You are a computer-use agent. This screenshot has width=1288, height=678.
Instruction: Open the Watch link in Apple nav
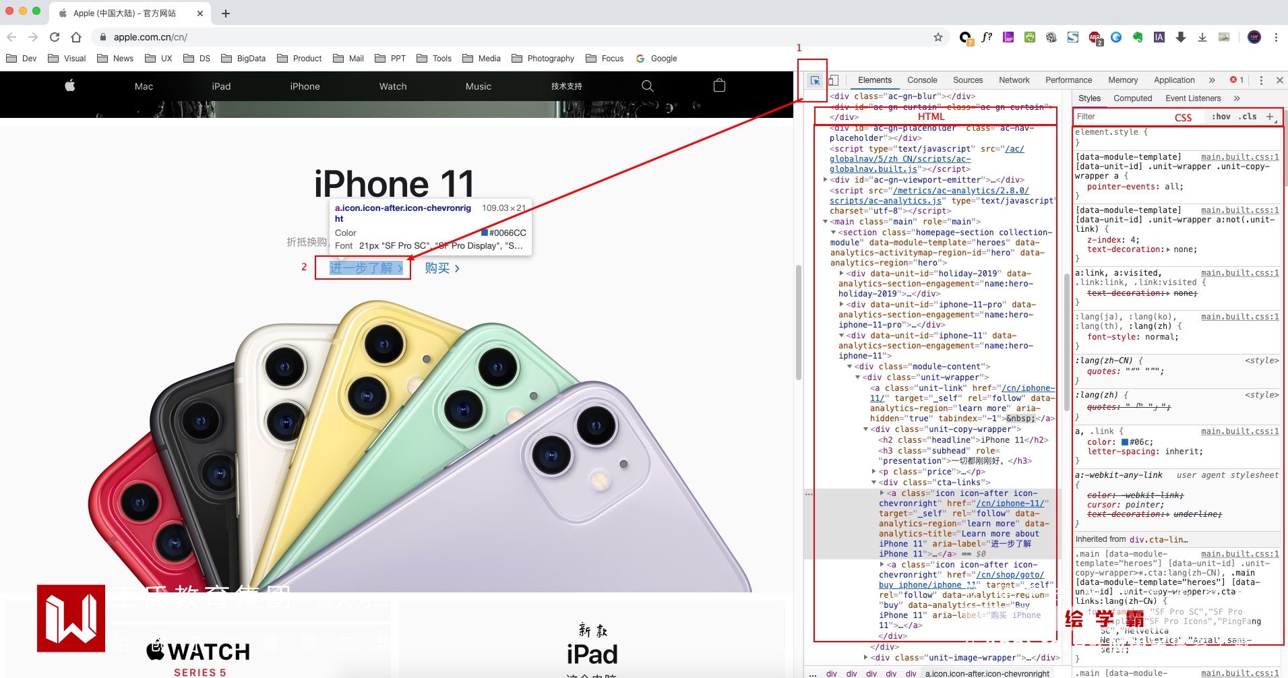[393, 86]
